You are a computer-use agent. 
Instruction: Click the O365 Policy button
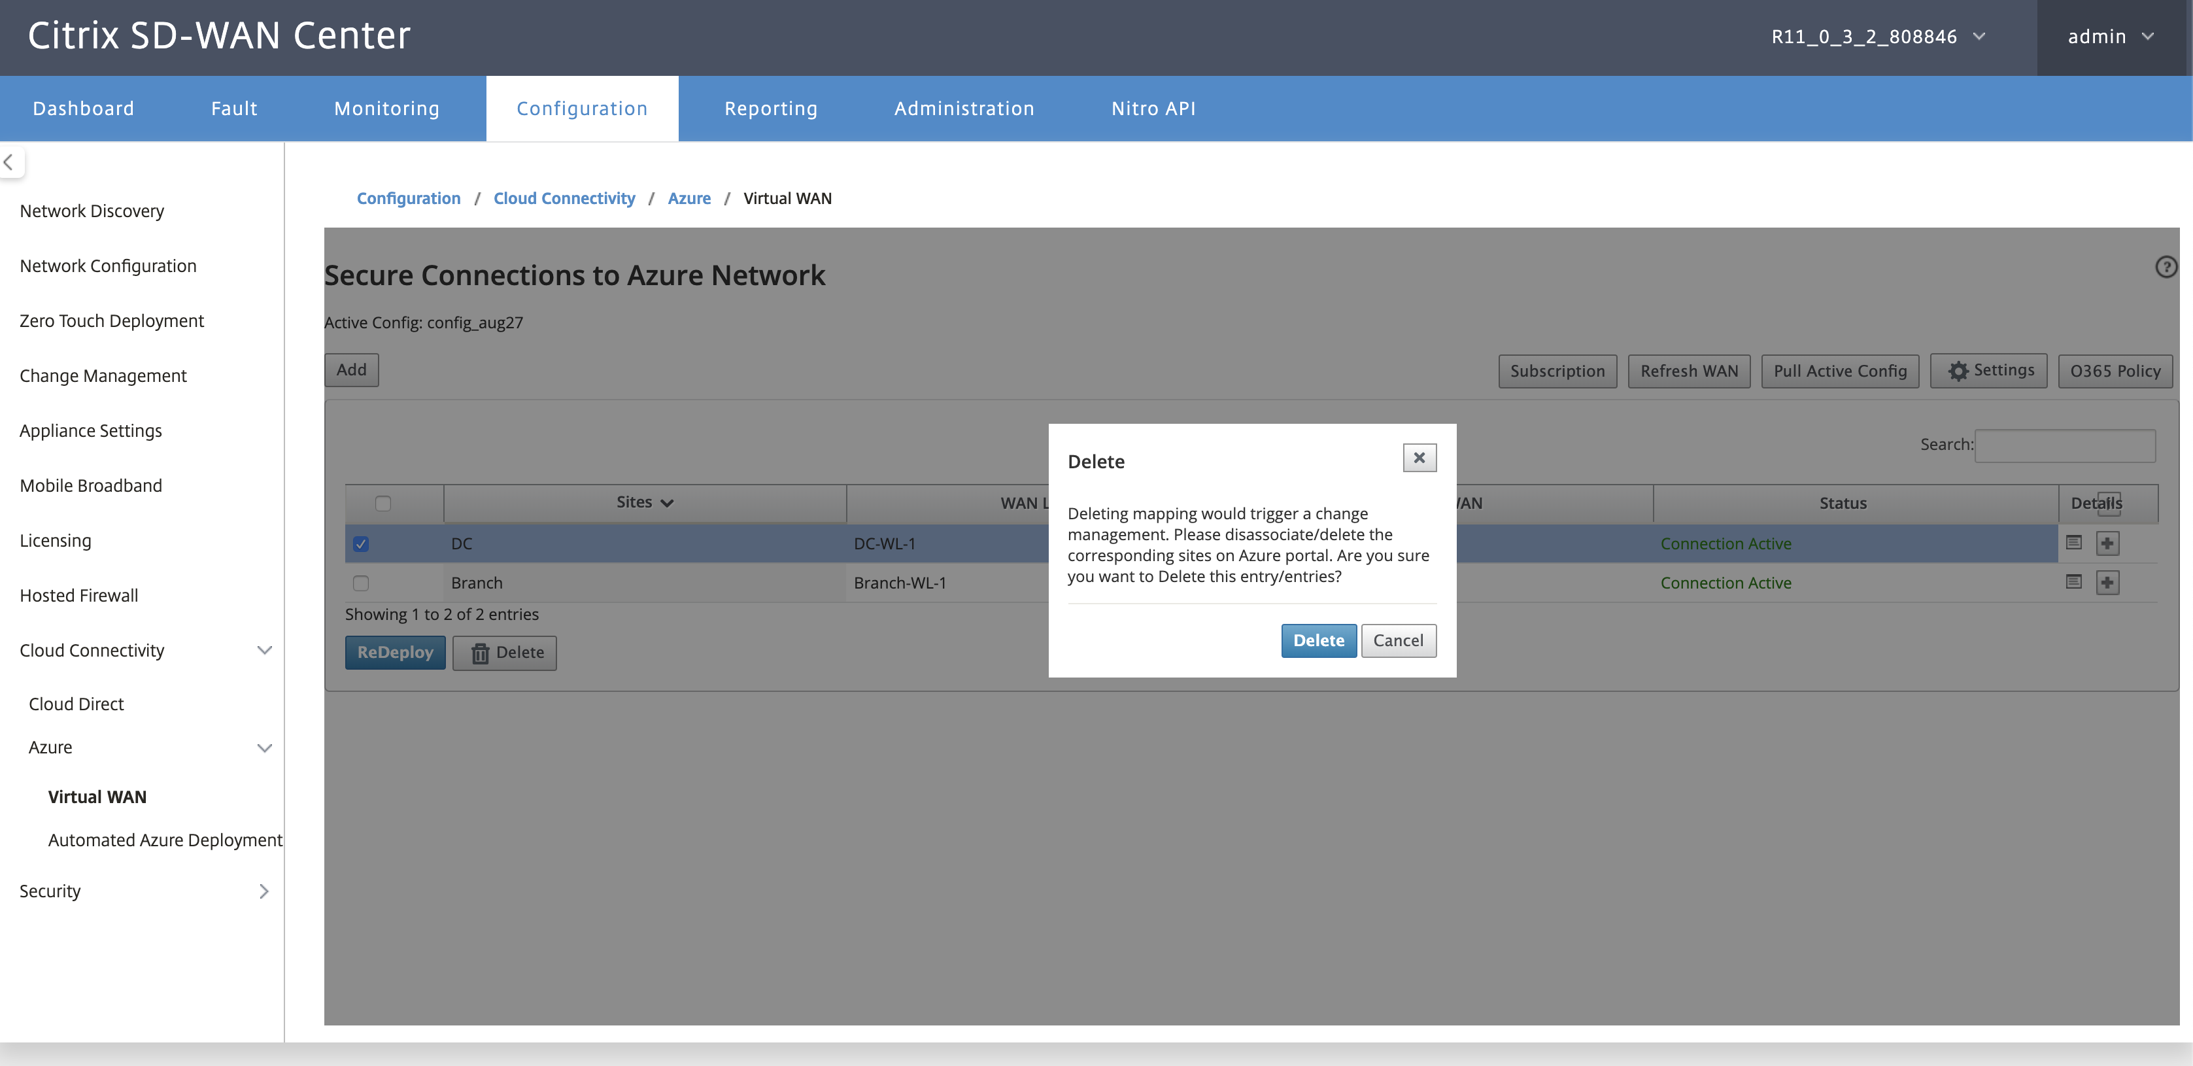pyautogui.click(x=2115, y=371)
